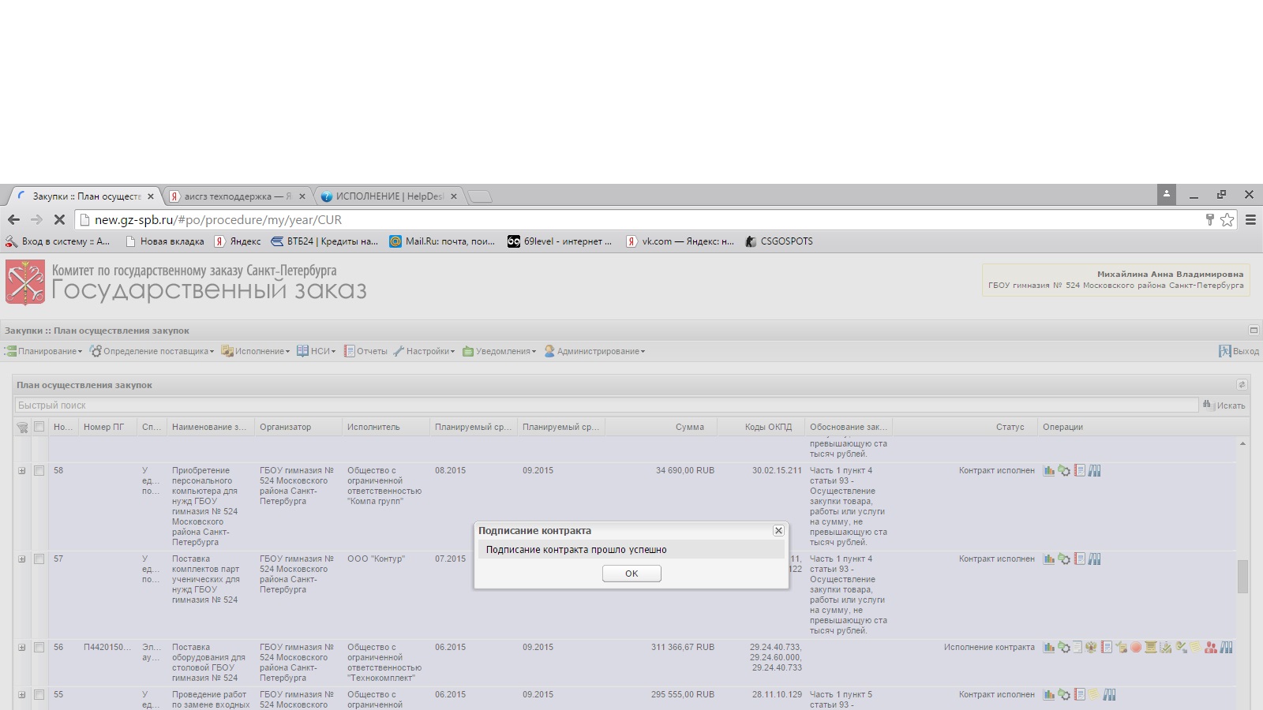This screenshot has height=710, width=1263.
Task: Click OK in the Подписание контракта dialog
Action: coord(631,574)
